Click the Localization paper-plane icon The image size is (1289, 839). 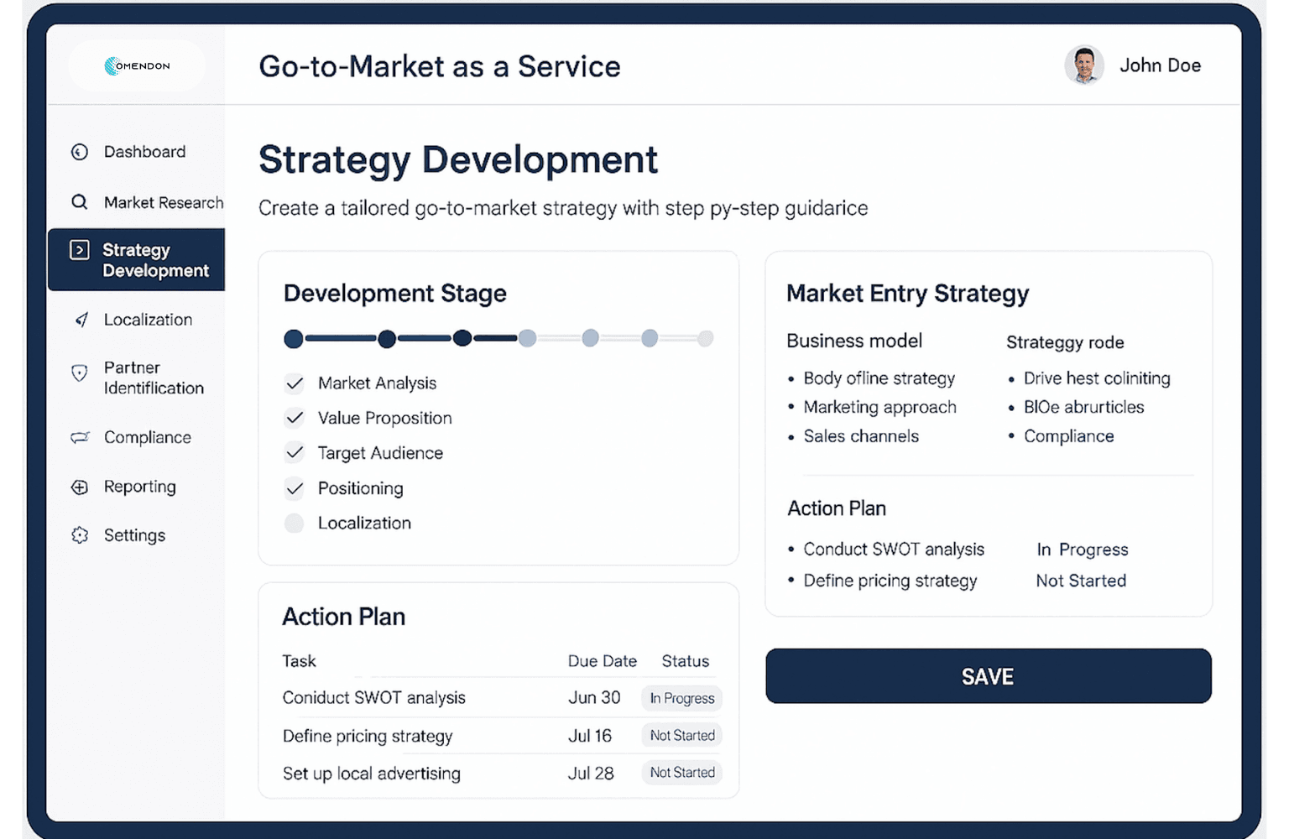point(80,320)
